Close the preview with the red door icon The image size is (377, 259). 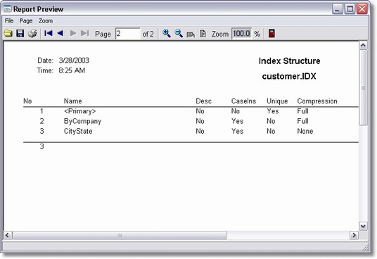271,33
